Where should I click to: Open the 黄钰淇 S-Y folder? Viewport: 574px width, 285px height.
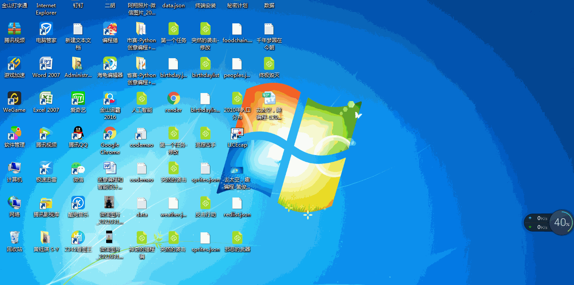(46, 238)
